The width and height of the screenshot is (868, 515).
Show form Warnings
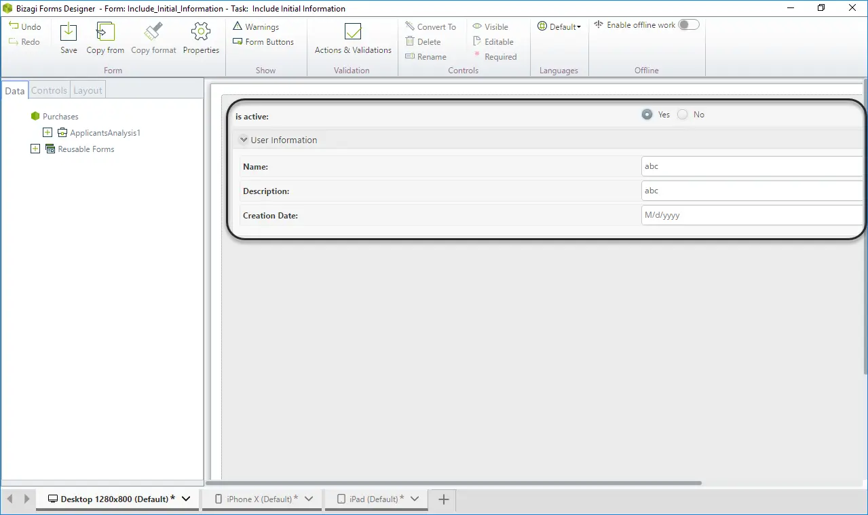tap(256, 26)
